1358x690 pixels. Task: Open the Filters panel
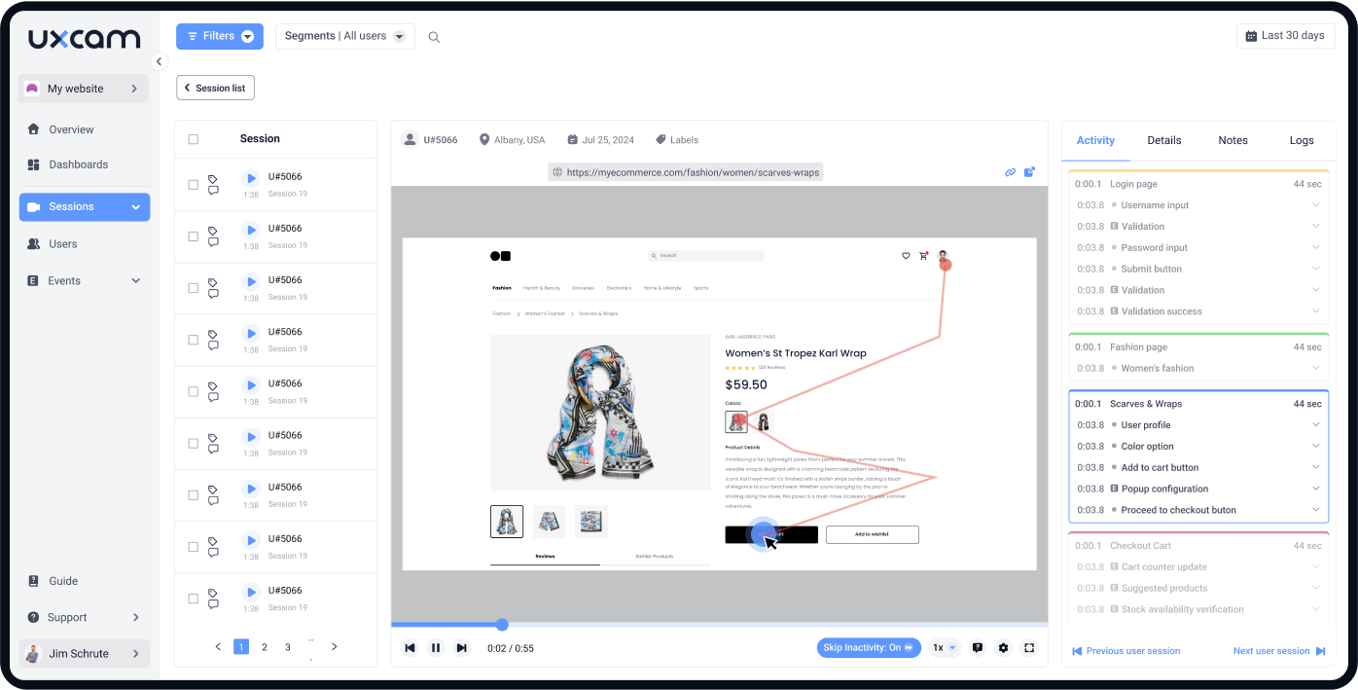[x=220, y=36]
